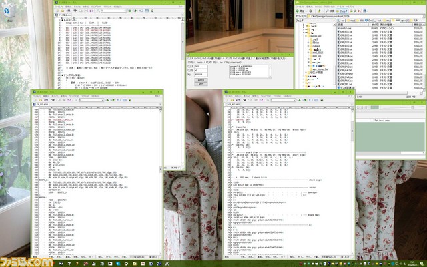Viewport: 427px width, 267px height.
Task: Open search combo box in top editor toolbar
Action: coord(113,11)
